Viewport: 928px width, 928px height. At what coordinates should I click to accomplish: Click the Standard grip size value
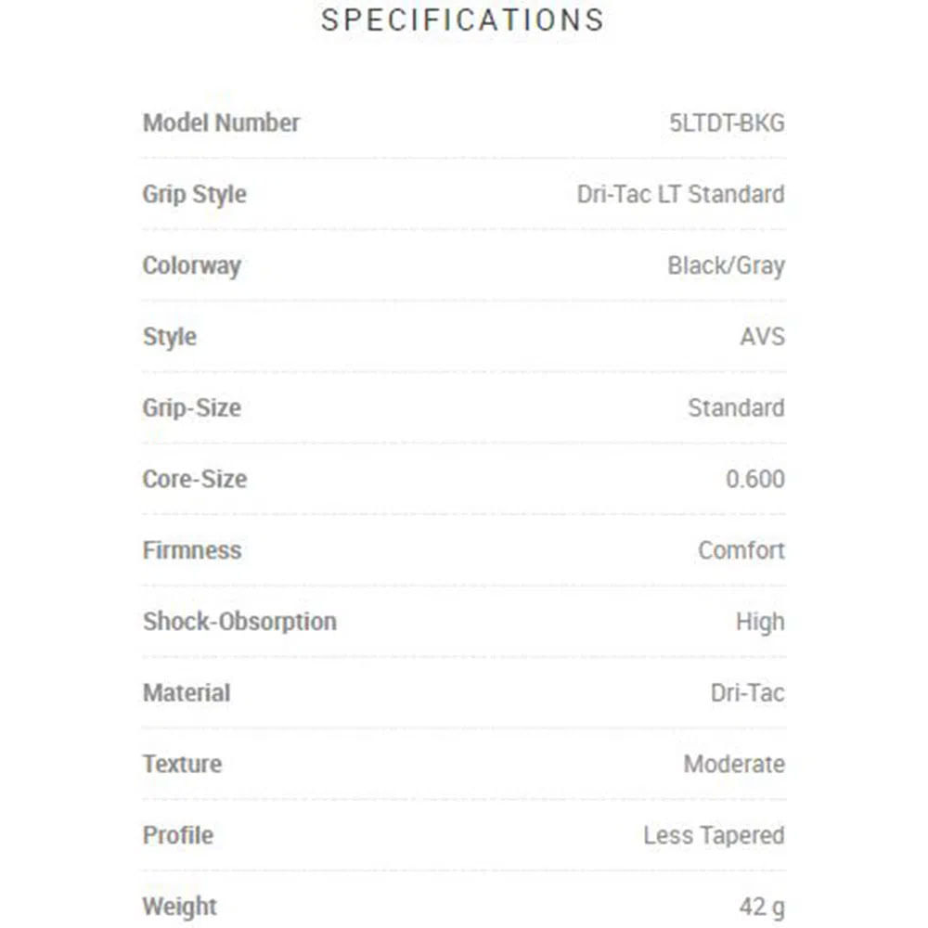click(x=736, y=407)
